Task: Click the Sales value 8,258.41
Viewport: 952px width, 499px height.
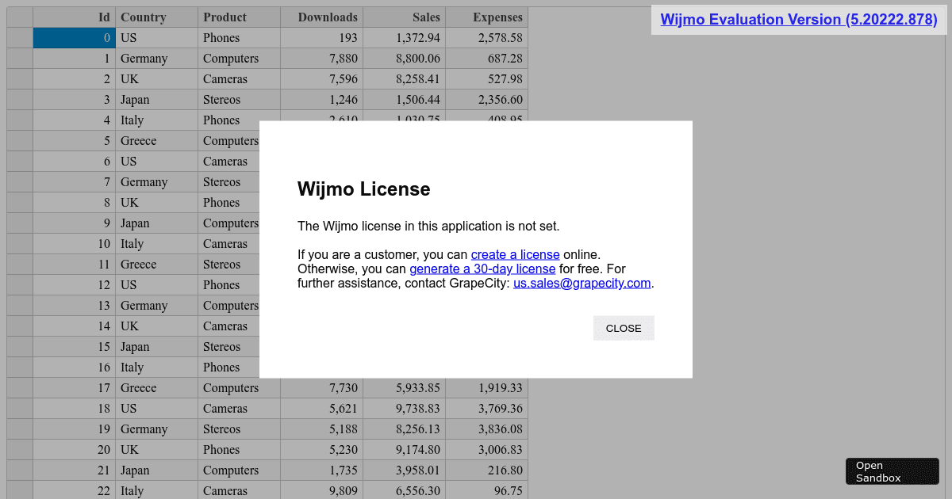Action: click(x=405, y=79)
